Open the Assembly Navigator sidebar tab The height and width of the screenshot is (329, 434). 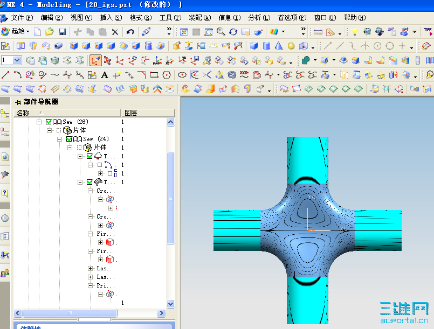(x=5, y=114)
